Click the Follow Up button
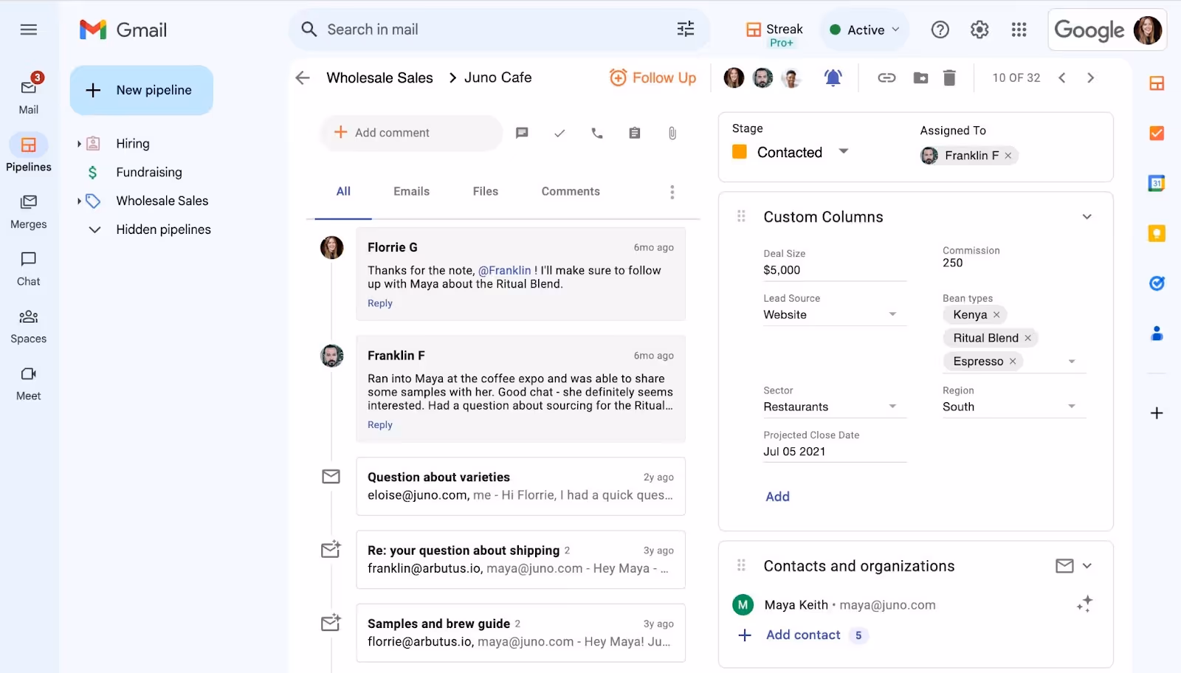Image resolution: width=1181 pixels, height=673 pixels. tap(653, 77)
